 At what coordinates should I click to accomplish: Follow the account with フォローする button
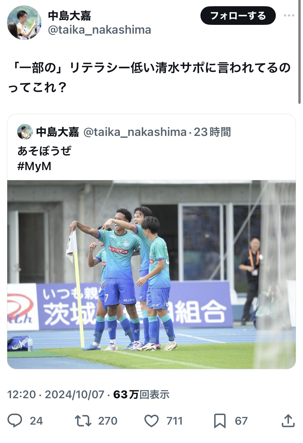click(238, 16)
